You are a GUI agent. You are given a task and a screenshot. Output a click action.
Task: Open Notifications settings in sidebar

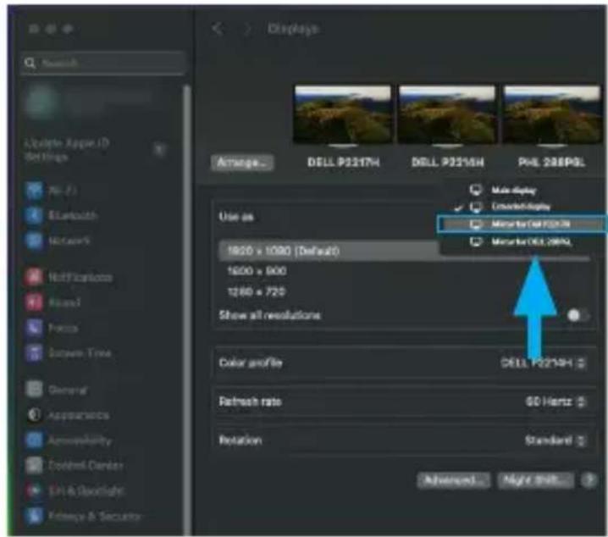pyautogui.click(x=69, y=277)
